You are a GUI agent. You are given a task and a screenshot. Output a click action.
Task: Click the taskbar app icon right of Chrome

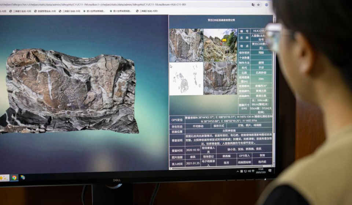point(23,177)
